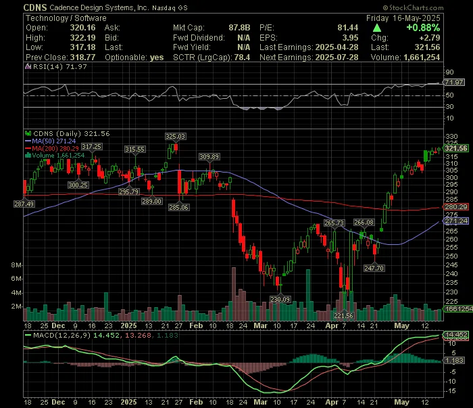Click the EPS value 3.95
Image resolution: width=473 pixels, height=408 pixels.
pyautogui.click(x=350, y=38)
